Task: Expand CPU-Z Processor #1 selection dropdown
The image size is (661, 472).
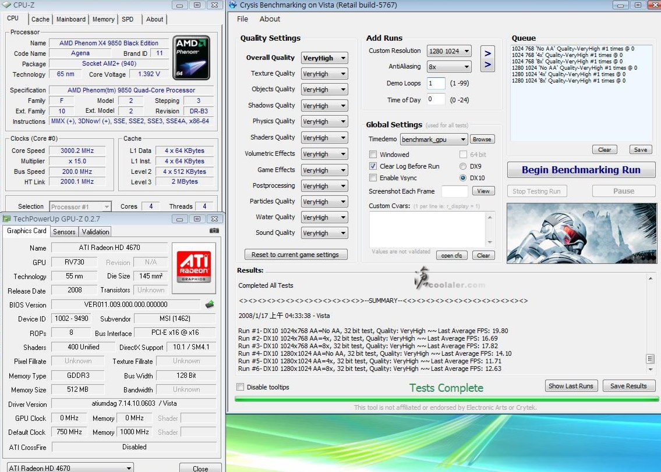Action: [x=80, y=206]
